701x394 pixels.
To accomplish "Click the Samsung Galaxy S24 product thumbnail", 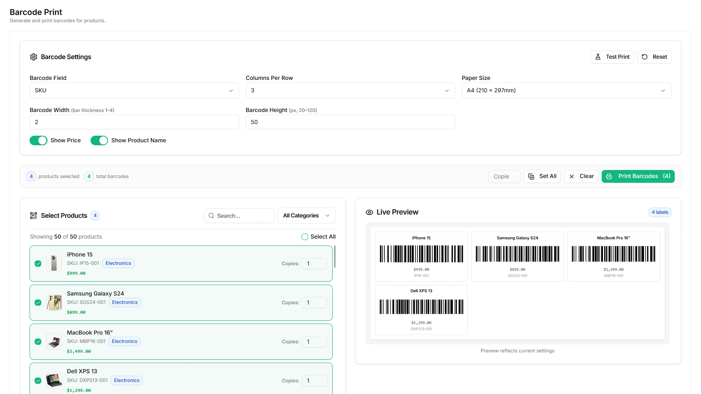I will pos(54,302).
